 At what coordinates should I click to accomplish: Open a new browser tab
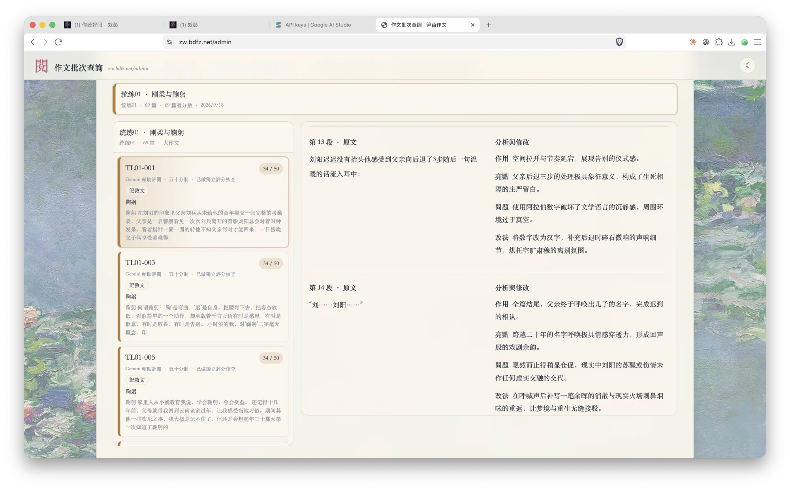coord(489,25)
